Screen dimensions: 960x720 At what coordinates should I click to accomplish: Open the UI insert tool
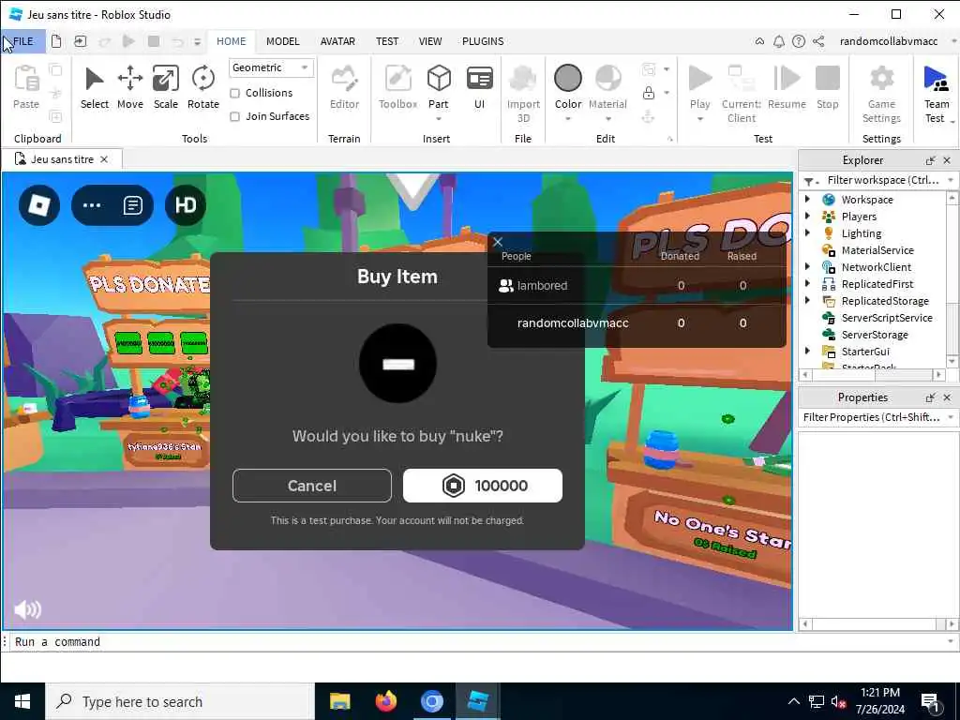tap(479, 87)
